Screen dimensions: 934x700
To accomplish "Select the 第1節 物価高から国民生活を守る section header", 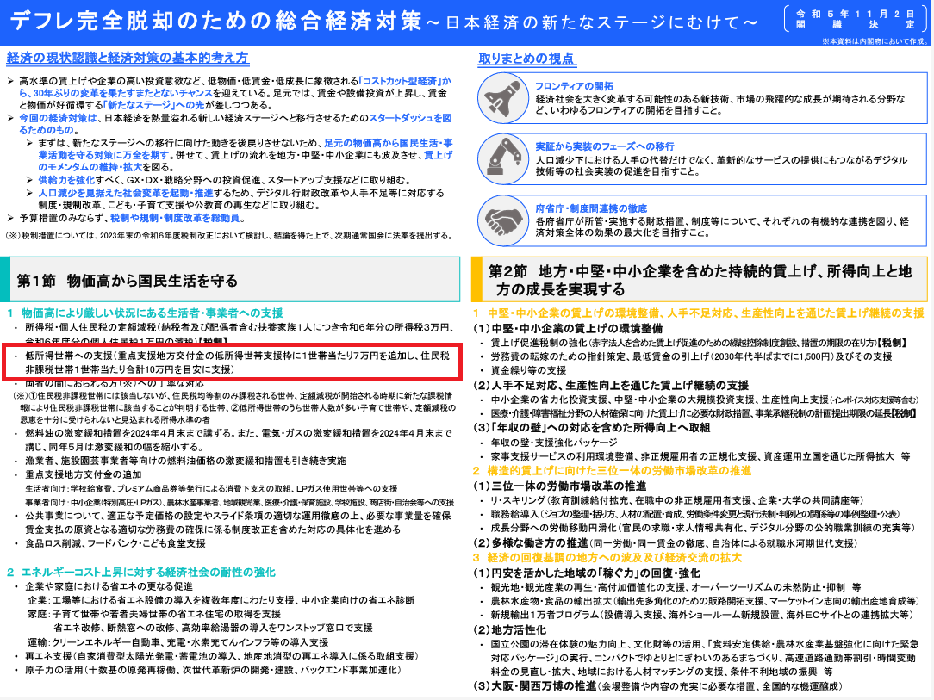I will click(127, 281).
